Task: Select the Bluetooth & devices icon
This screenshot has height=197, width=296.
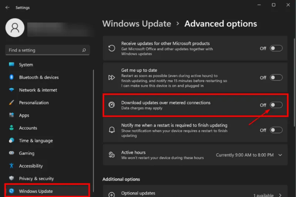Action: point(11,77)
